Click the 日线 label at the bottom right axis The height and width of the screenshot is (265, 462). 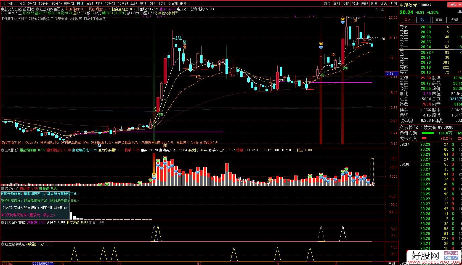[x=391, y=263]
